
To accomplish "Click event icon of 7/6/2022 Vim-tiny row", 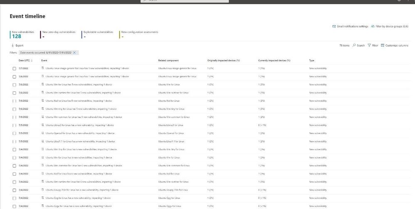I will click(42, 109).
